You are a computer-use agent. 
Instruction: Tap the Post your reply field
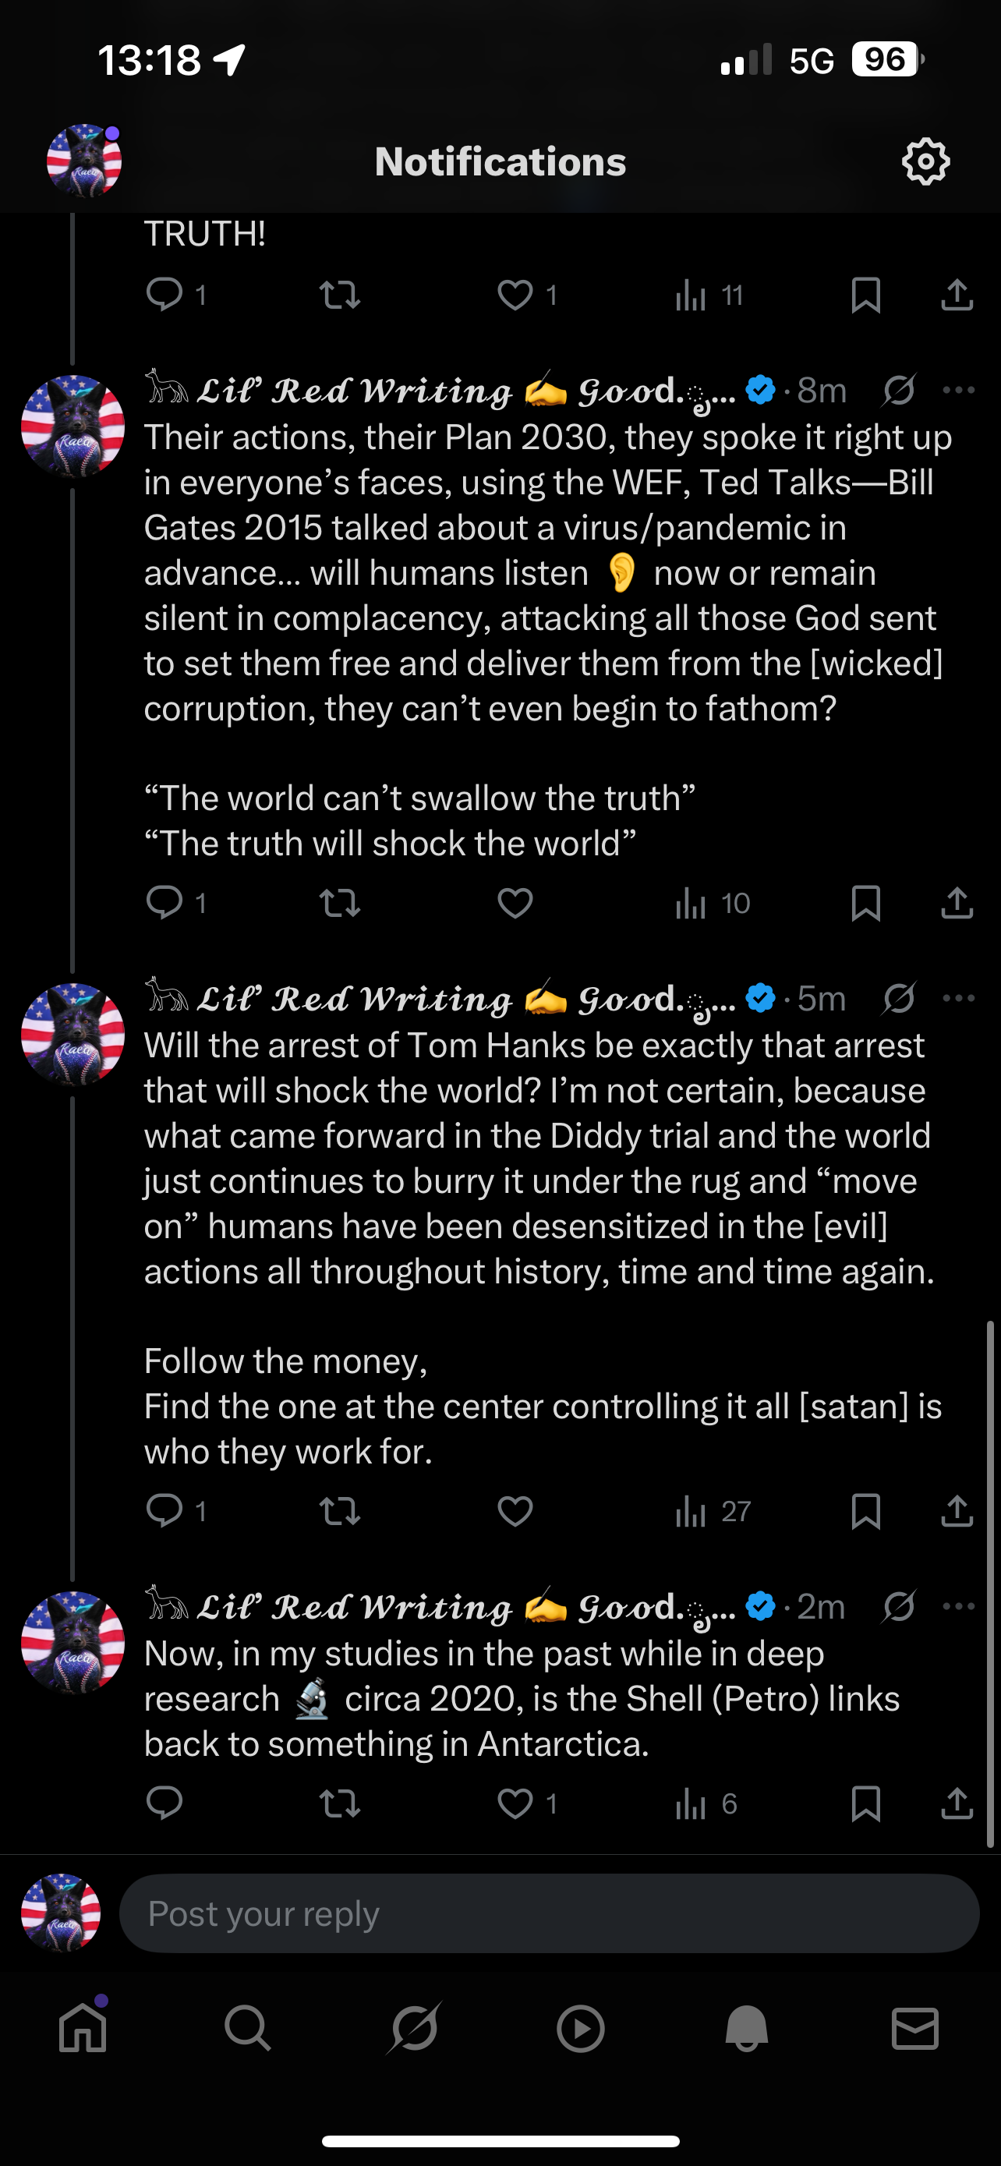(549, 1913)
